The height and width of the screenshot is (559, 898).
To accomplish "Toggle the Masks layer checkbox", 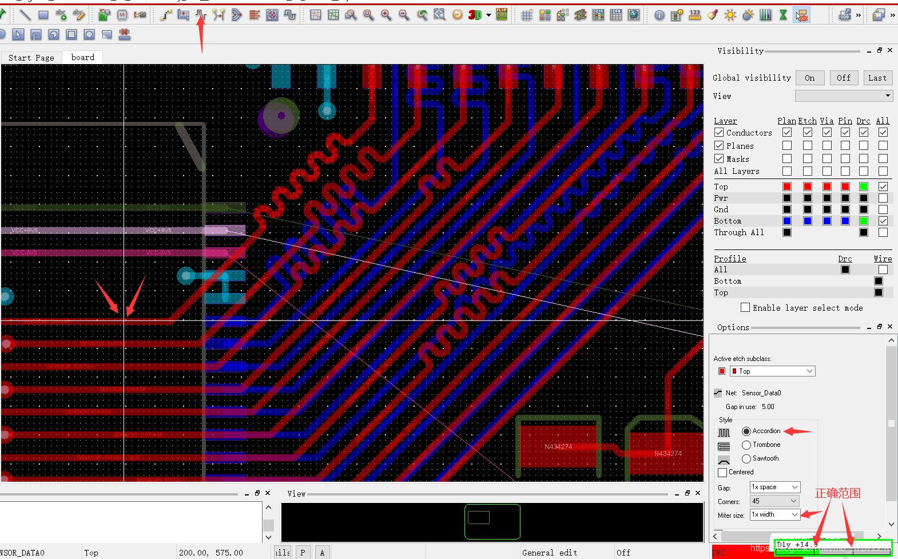I will [x=719, y=159].
